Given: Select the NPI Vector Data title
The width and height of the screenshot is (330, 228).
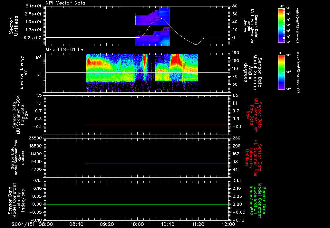Looking at the screenshot, I should 65,3.
